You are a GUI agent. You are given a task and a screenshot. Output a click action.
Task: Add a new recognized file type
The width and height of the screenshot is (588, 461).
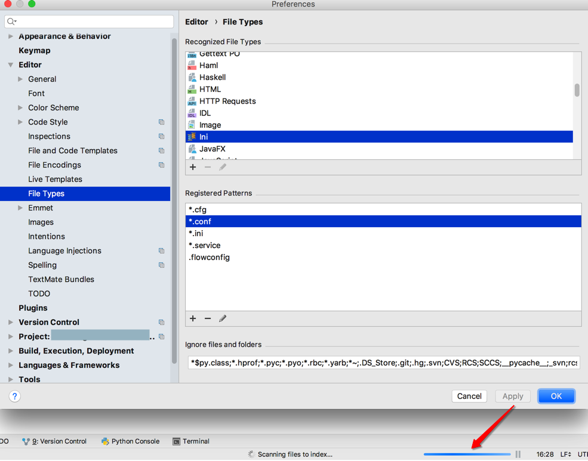[x=193, y=167]
